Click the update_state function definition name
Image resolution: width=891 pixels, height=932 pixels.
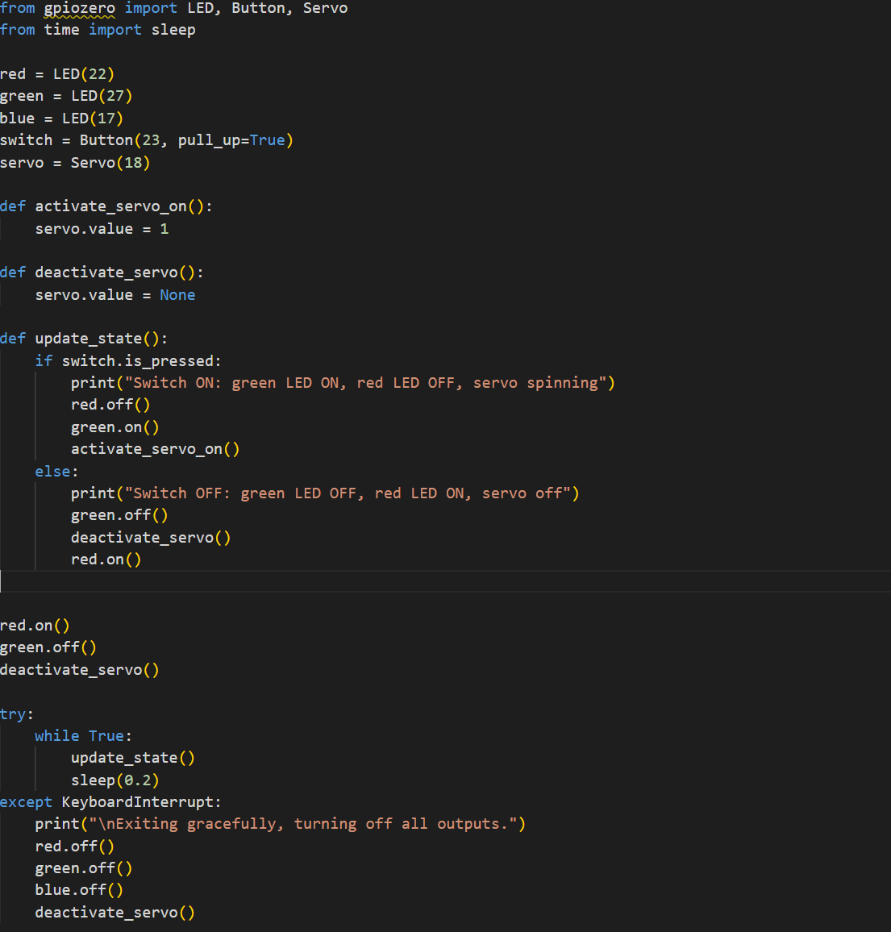88,339
